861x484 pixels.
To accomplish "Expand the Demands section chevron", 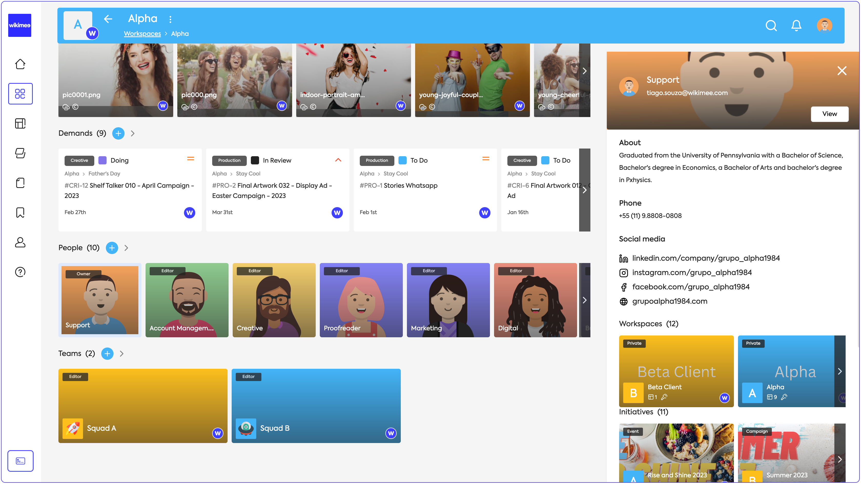I will click(133, 133).
